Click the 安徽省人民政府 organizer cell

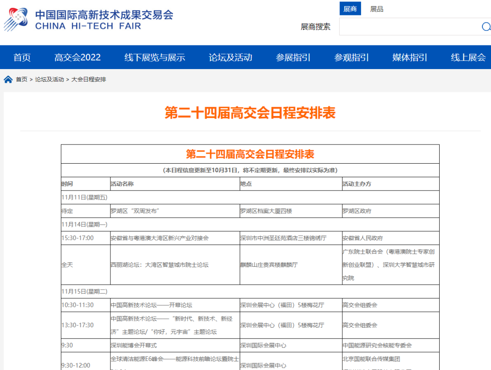pos(391,238)
